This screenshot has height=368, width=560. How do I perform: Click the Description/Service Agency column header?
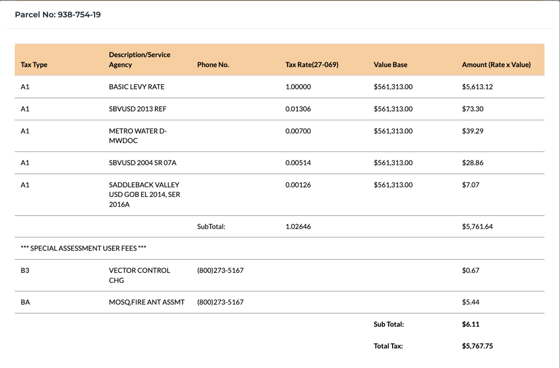coord(139,60)
